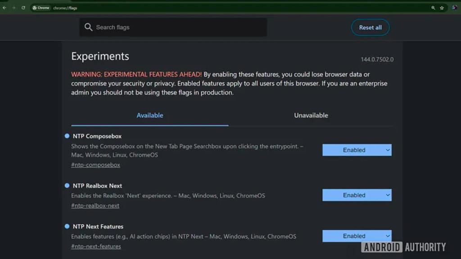The height and width of the screenshot is (259, 461).
Task: Click the magnifying glass in Search flags
Action: coord(89,27)
